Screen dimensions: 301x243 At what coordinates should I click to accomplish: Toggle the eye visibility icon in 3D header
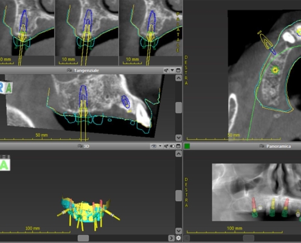[x=154, y=146]
